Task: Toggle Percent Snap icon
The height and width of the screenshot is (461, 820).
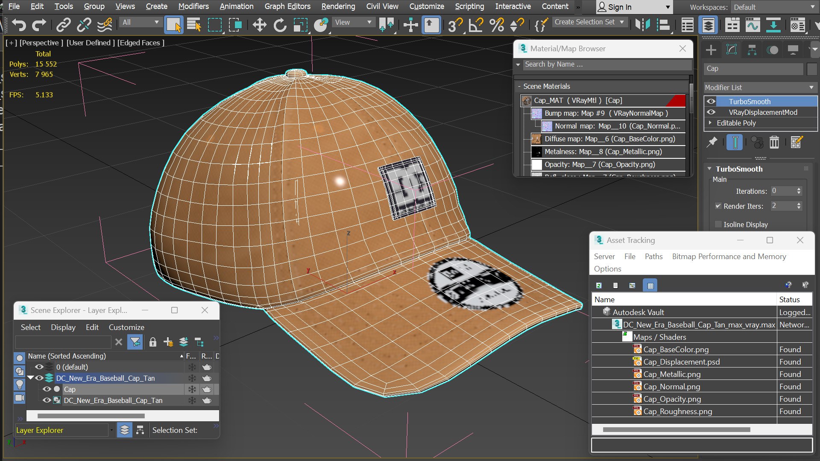Action: [x=496, y=25]
